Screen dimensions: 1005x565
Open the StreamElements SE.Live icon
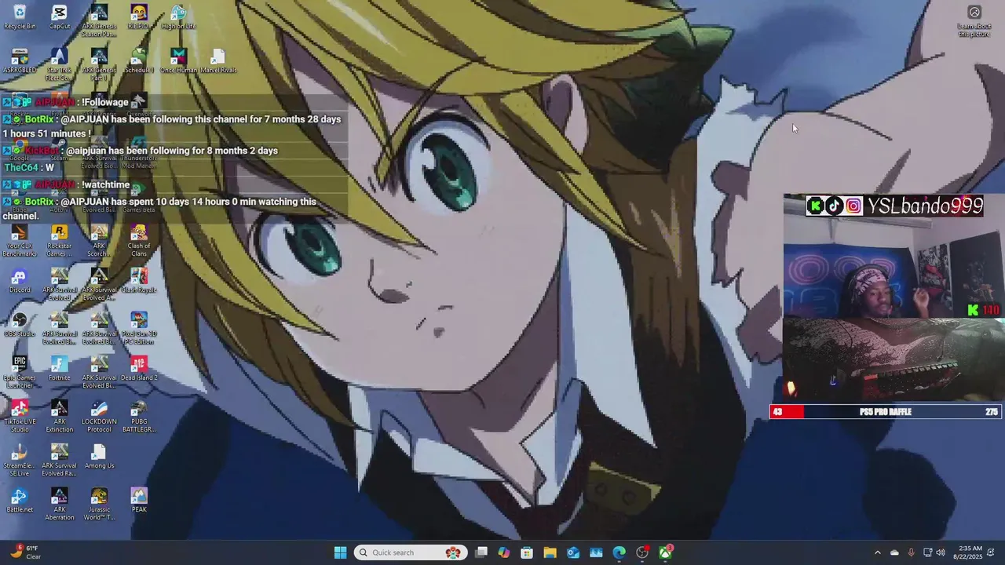coord(20,460)
